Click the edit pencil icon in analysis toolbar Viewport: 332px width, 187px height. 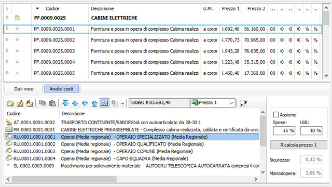point(20,103)
